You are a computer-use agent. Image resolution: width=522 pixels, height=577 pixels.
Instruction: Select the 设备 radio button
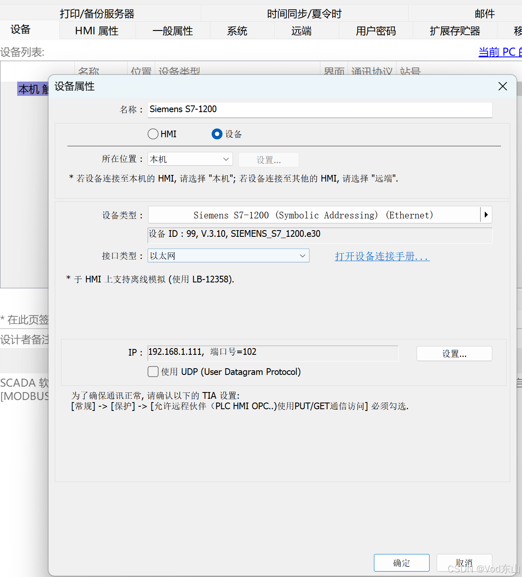pos(217,134)
